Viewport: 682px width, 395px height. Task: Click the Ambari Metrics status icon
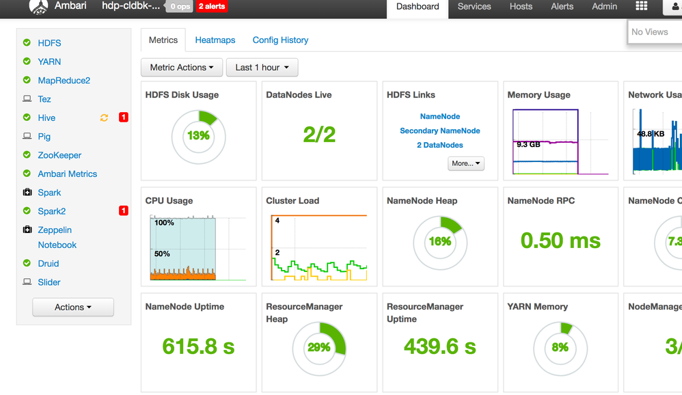27,174
